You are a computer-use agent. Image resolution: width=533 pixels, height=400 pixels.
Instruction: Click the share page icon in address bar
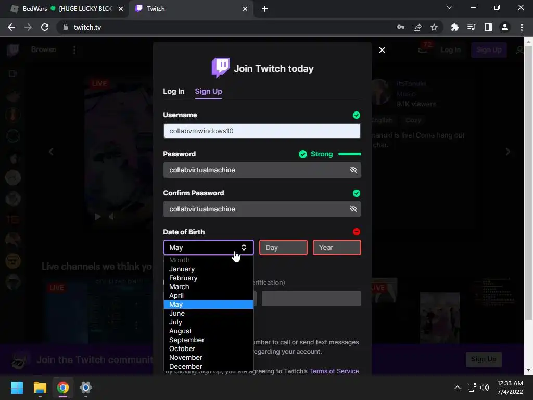coord(417,27)
